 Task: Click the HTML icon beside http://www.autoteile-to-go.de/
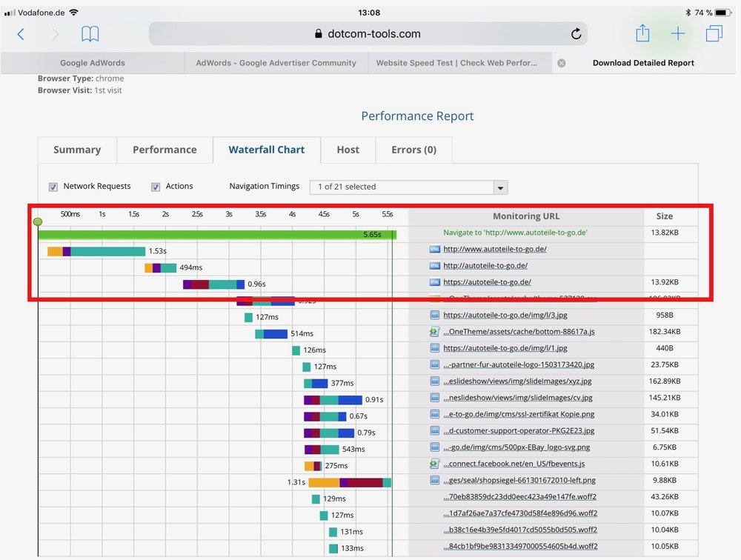point(434,249)
